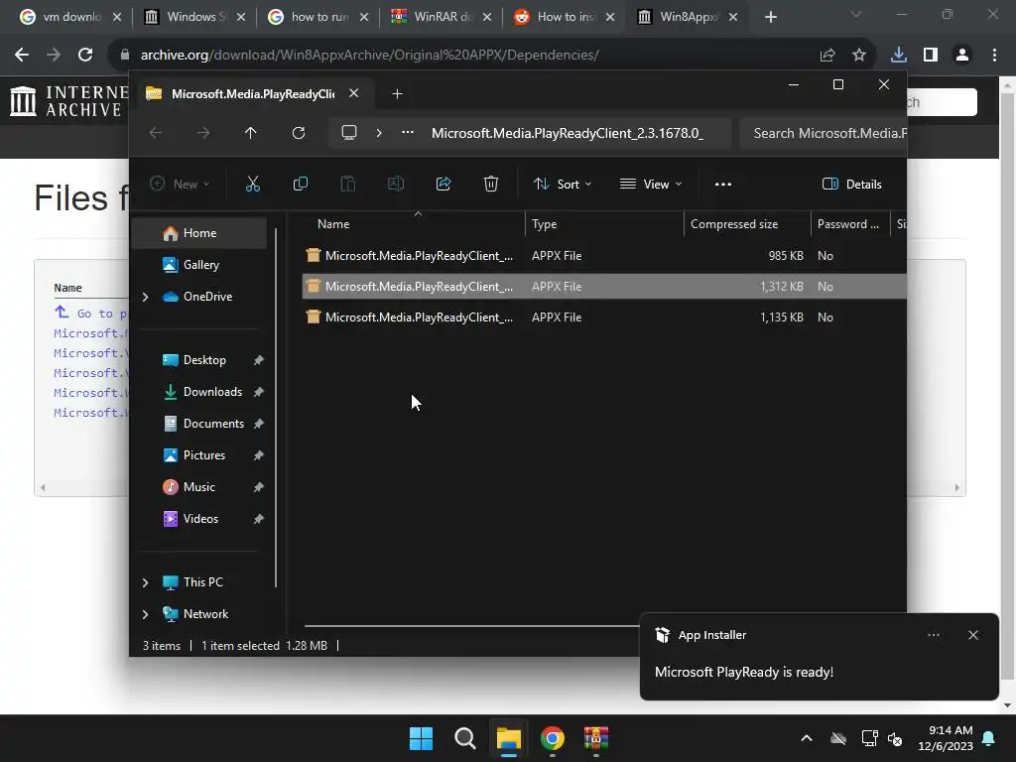Image resolution: width=1016 pixels, height=762 pixels.
Task: Refresh the Explorer folder view
Action: click(x=299, y=133)
